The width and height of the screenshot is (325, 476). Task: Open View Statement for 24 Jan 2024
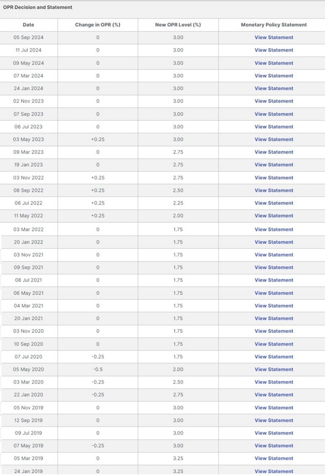click(274, 88)
